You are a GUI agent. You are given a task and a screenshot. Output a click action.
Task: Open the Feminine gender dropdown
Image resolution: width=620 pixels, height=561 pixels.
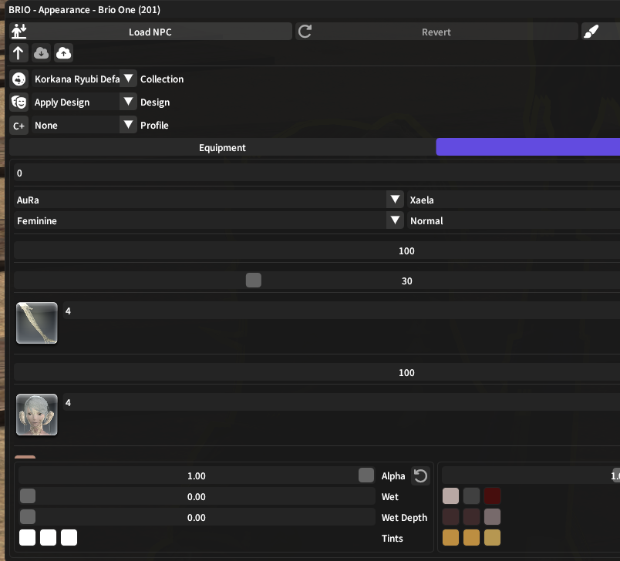point(209,220)
